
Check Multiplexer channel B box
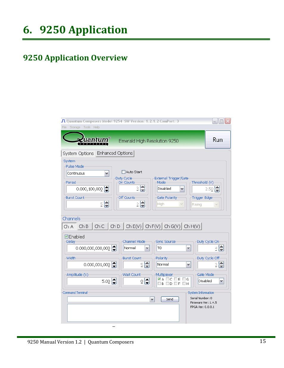pyautogui.click(x=159, y=284)
